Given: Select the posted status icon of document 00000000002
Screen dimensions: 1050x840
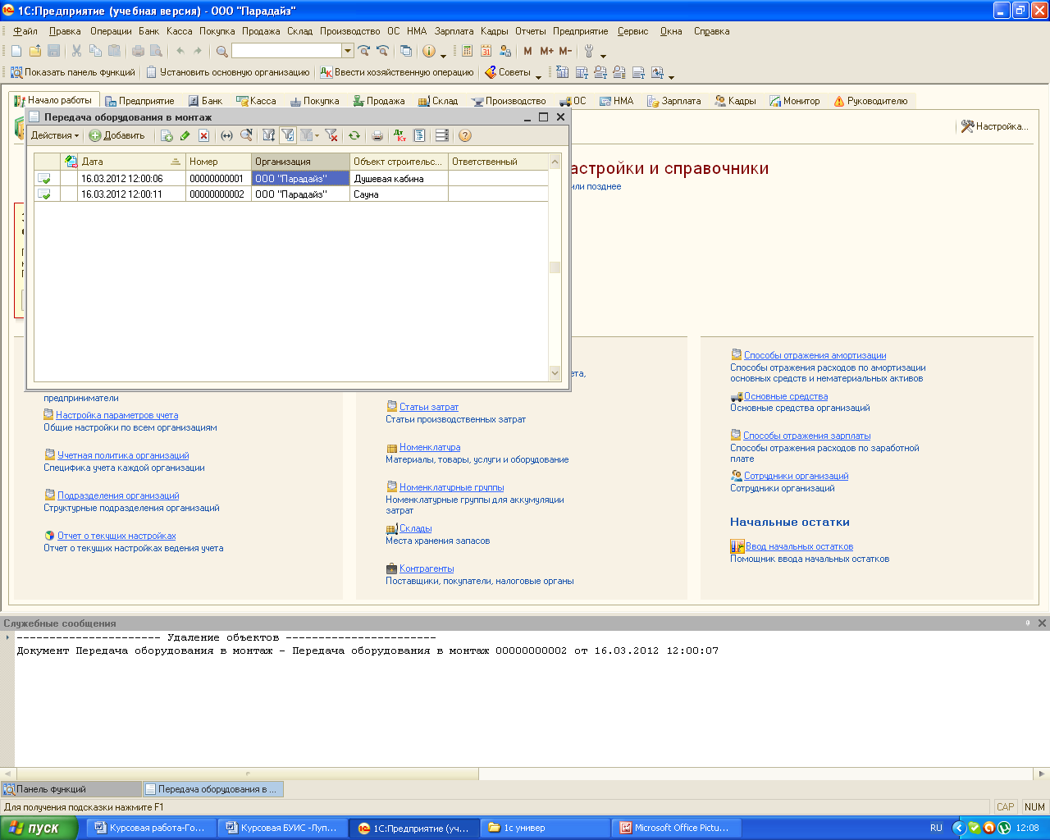Looking at the screenshot, I should coord(44,194).
